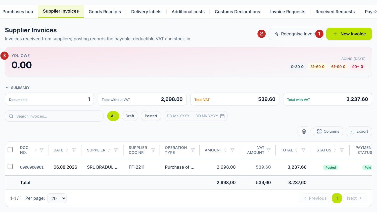377x212 pixels.
Task: Open the Supplier Doc Nr filter icon
Action: (153, 150)
